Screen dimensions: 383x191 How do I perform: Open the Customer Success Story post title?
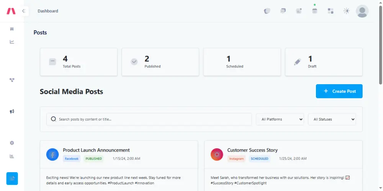(252, 150)
